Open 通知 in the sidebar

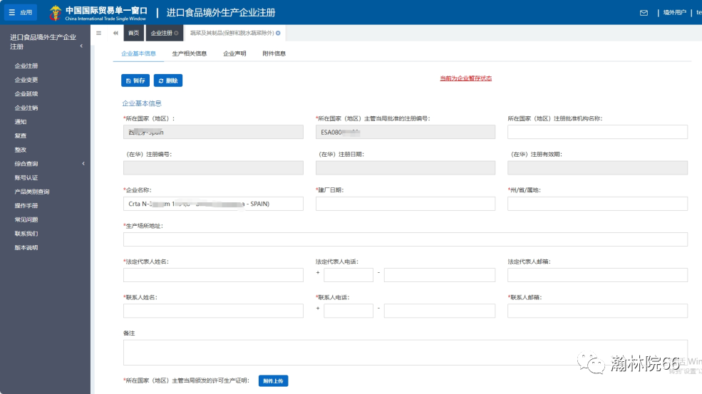(21, 122)
